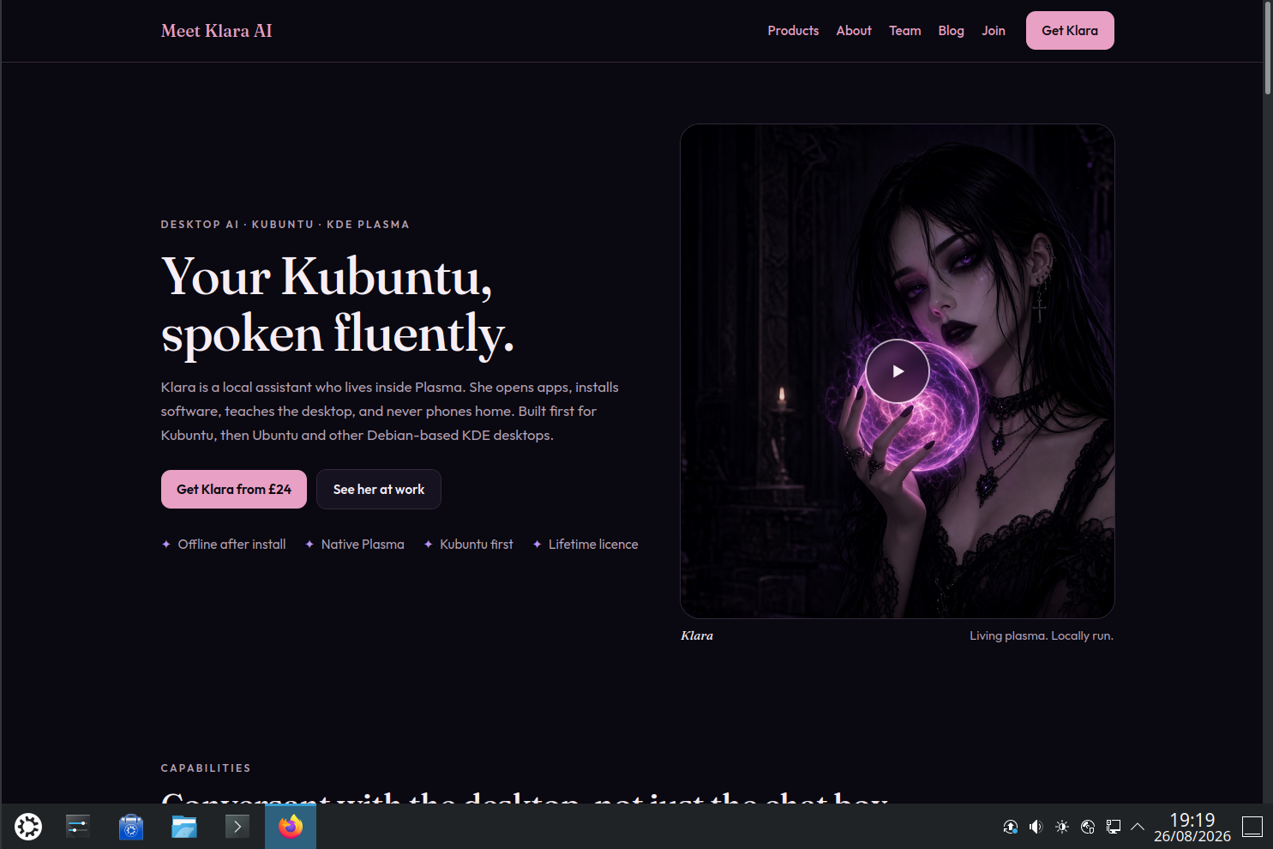
Task: Click See her at work button
Action: pos(379,490)
